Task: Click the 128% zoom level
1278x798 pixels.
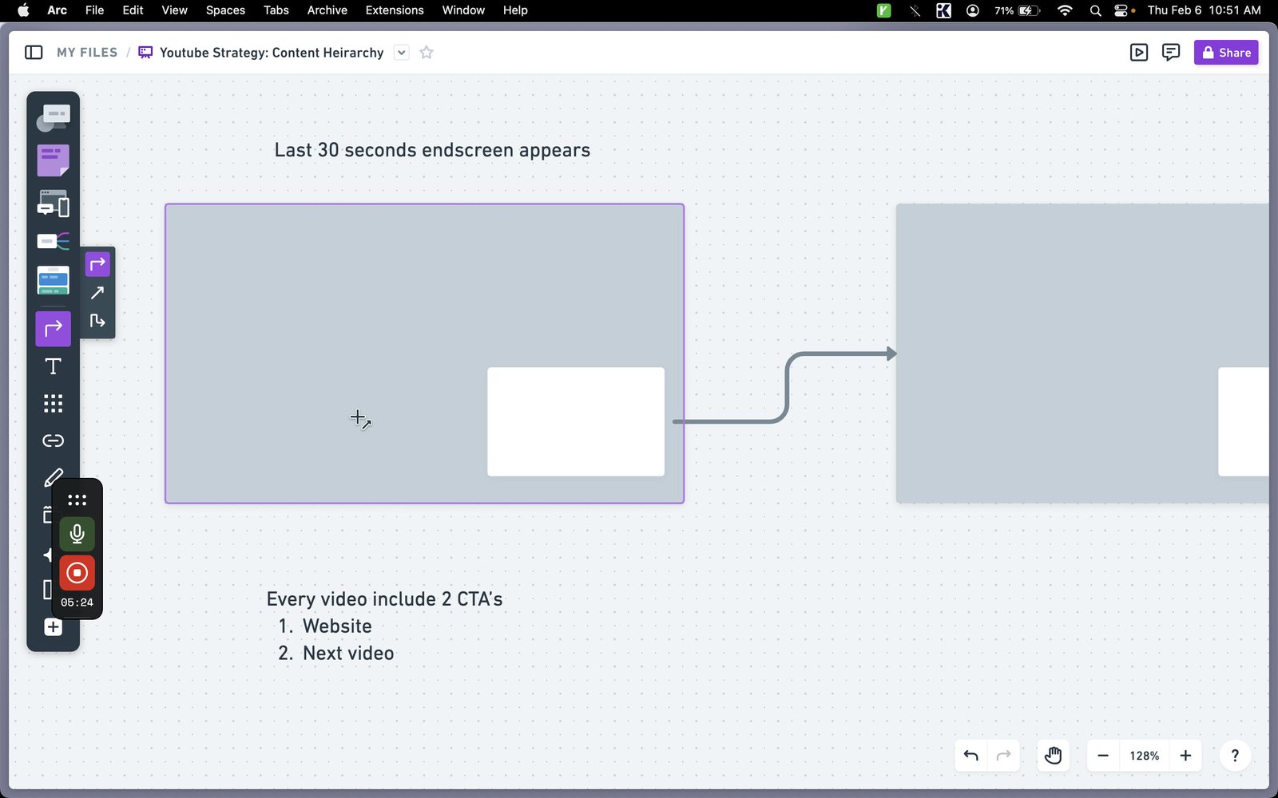Action: click(1144, 756)
